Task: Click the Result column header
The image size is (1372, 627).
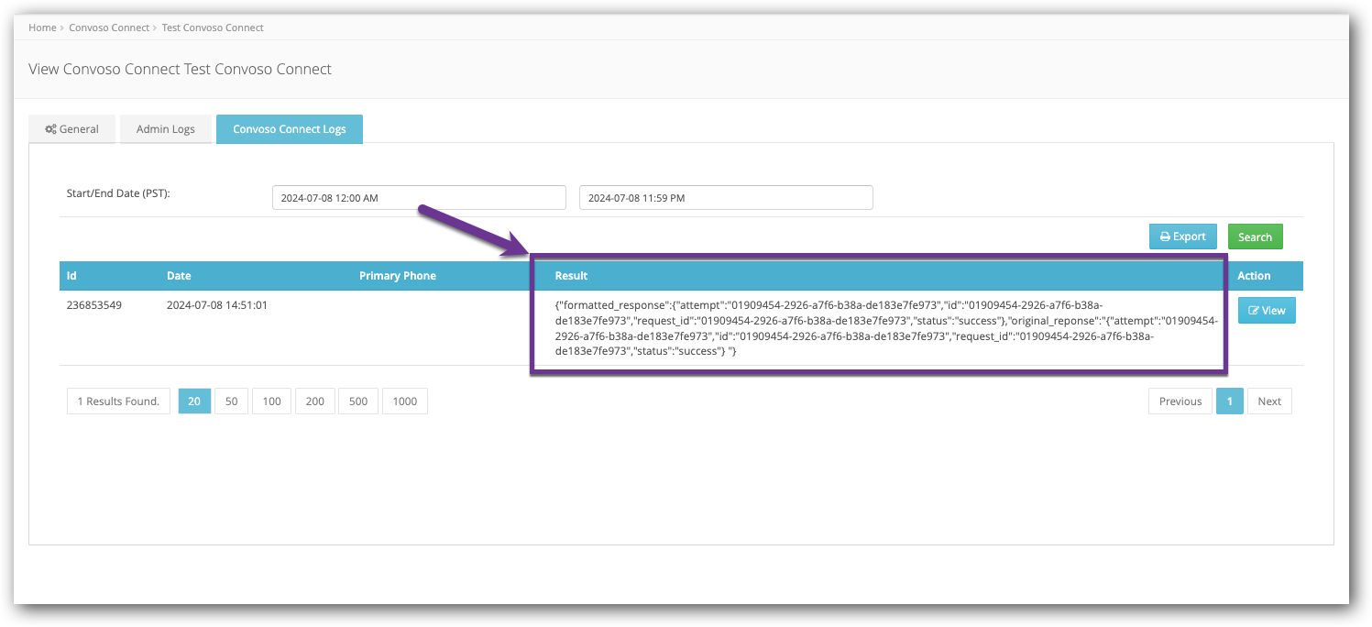Action: [571, 276]
